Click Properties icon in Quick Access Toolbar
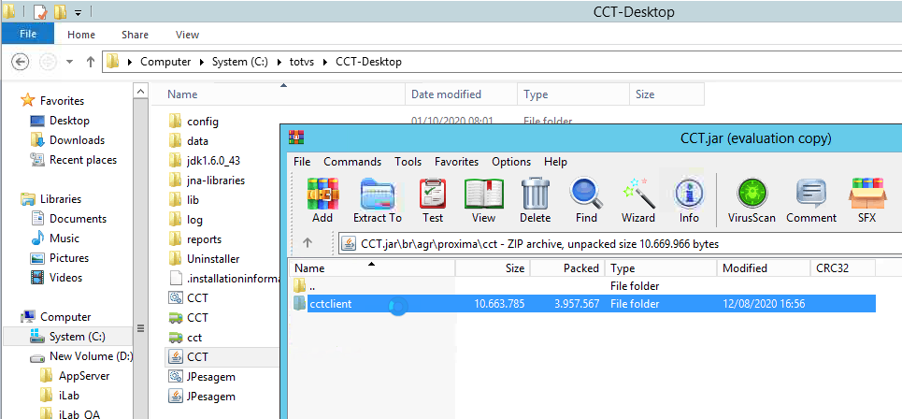 (39, 11)
